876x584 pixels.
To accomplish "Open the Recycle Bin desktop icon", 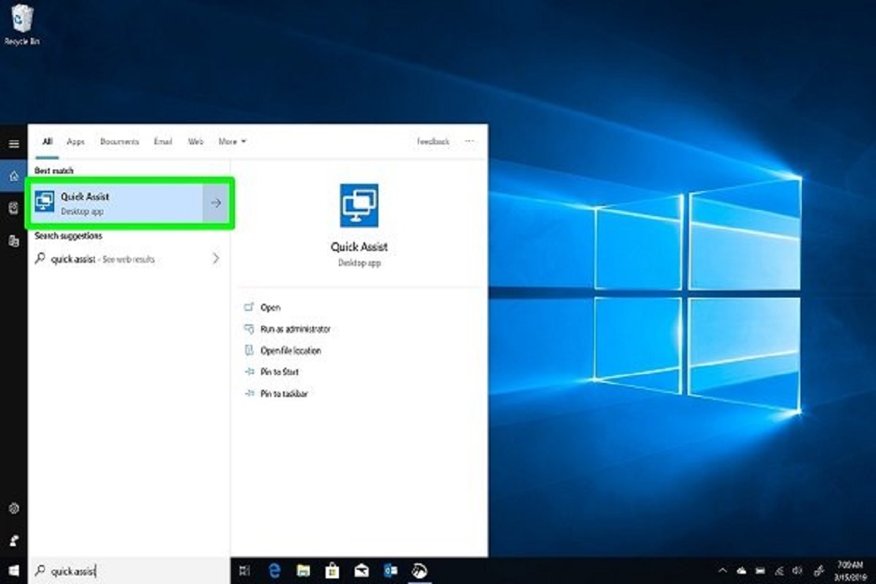I will tap(21, 24).
